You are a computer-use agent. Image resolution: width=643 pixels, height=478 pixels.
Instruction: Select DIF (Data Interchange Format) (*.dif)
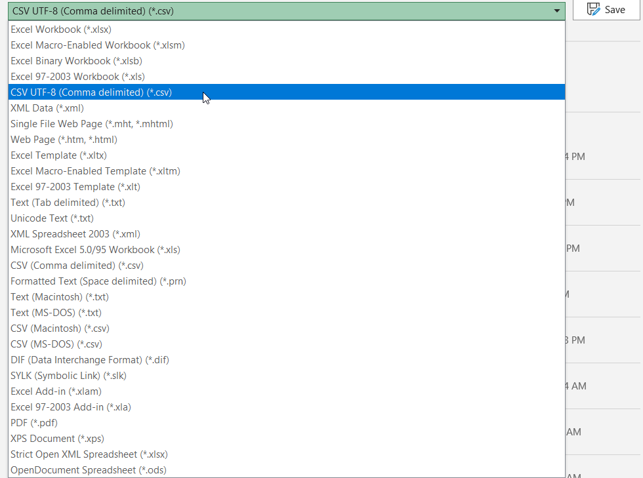pyautogui.click(x=286, y=360)
